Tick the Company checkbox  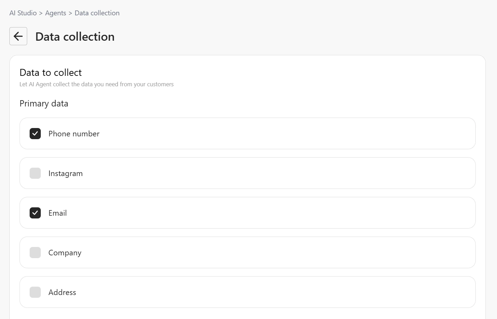35,253
